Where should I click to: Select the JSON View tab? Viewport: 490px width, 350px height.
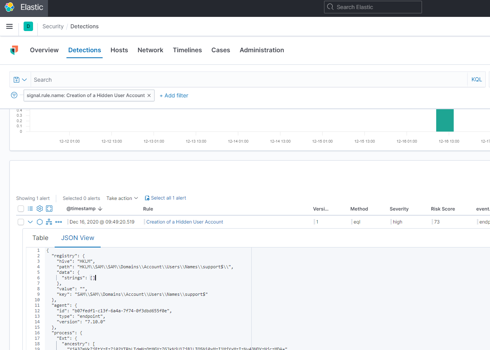pyautogui.click(x=78, y=238)
